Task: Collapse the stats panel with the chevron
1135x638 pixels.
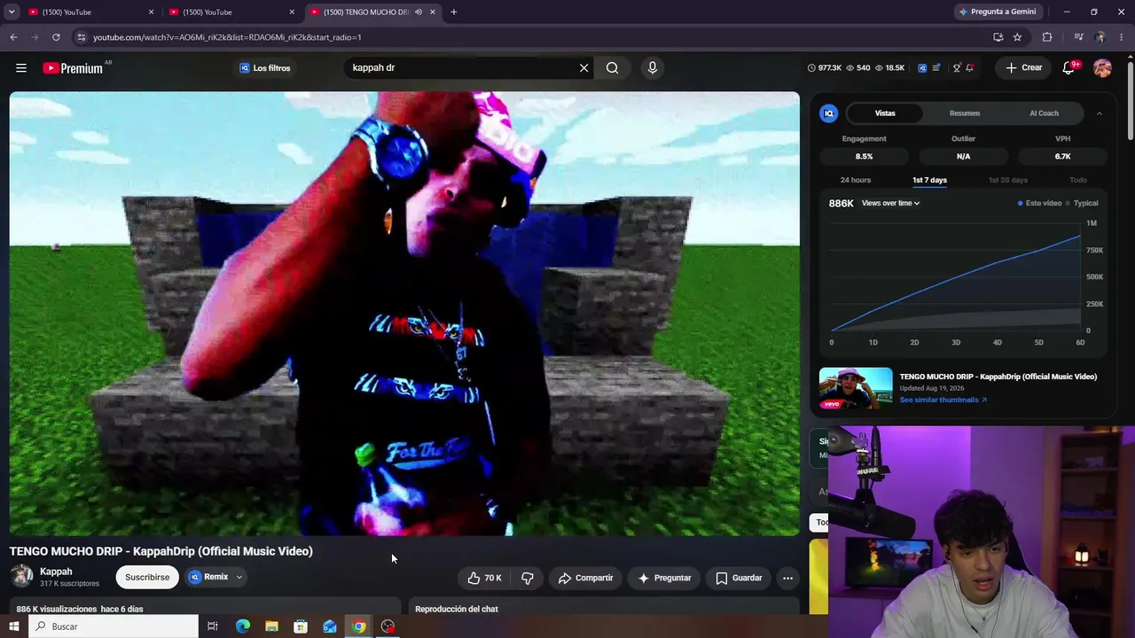Action: tap(1099, 113)
